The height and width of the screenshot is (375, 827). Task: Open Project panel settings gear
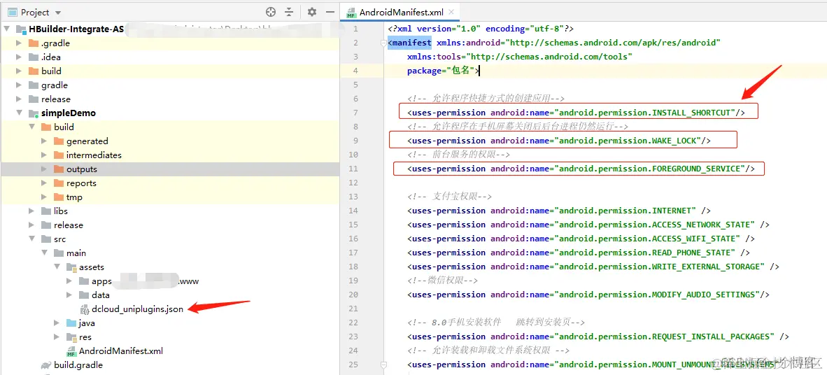coord(312,12)
